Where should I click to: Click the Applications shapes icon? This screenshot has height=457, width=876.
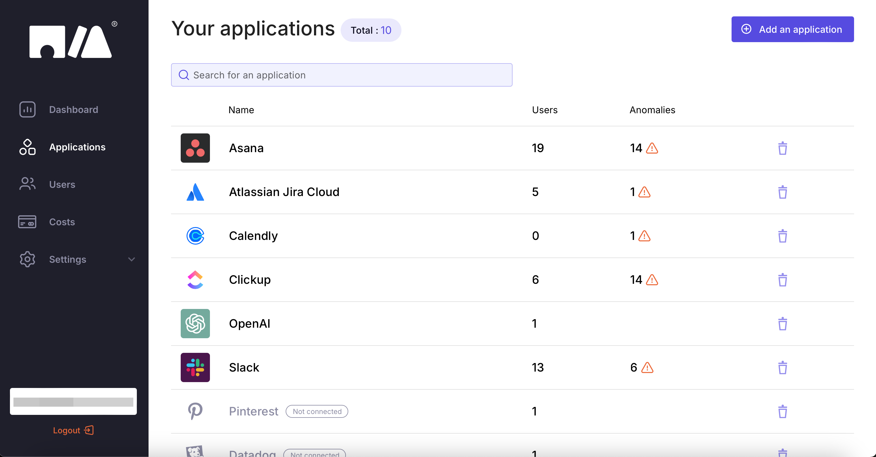tap(27, 147)
